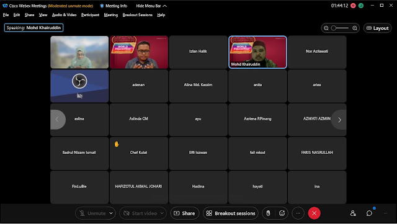Open the Chat panel icon
The height and width of the screenshot is (224, 397).
coord(369,213)
